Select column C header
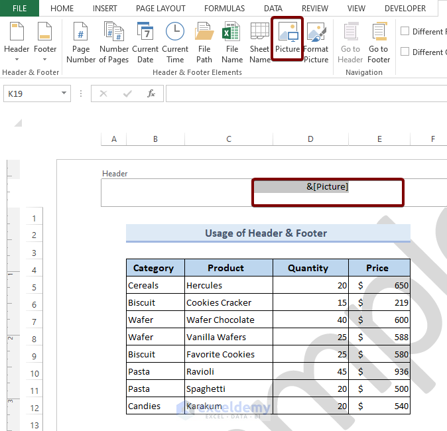The image size is (447, 431). [229, 139]
